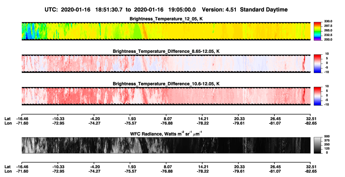Click the 250 tick on grayscale colorbar
This screenshot has height=177, width=345.
[327, 144]
